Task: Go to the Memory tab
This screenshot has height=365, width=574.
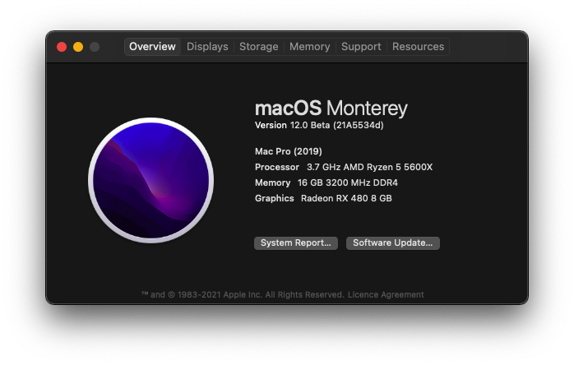Action: (x=309, y=47)
